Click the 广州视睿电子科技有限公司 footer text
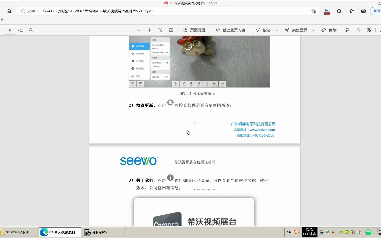Screen dimensions: 381x238 click(253, 124)
